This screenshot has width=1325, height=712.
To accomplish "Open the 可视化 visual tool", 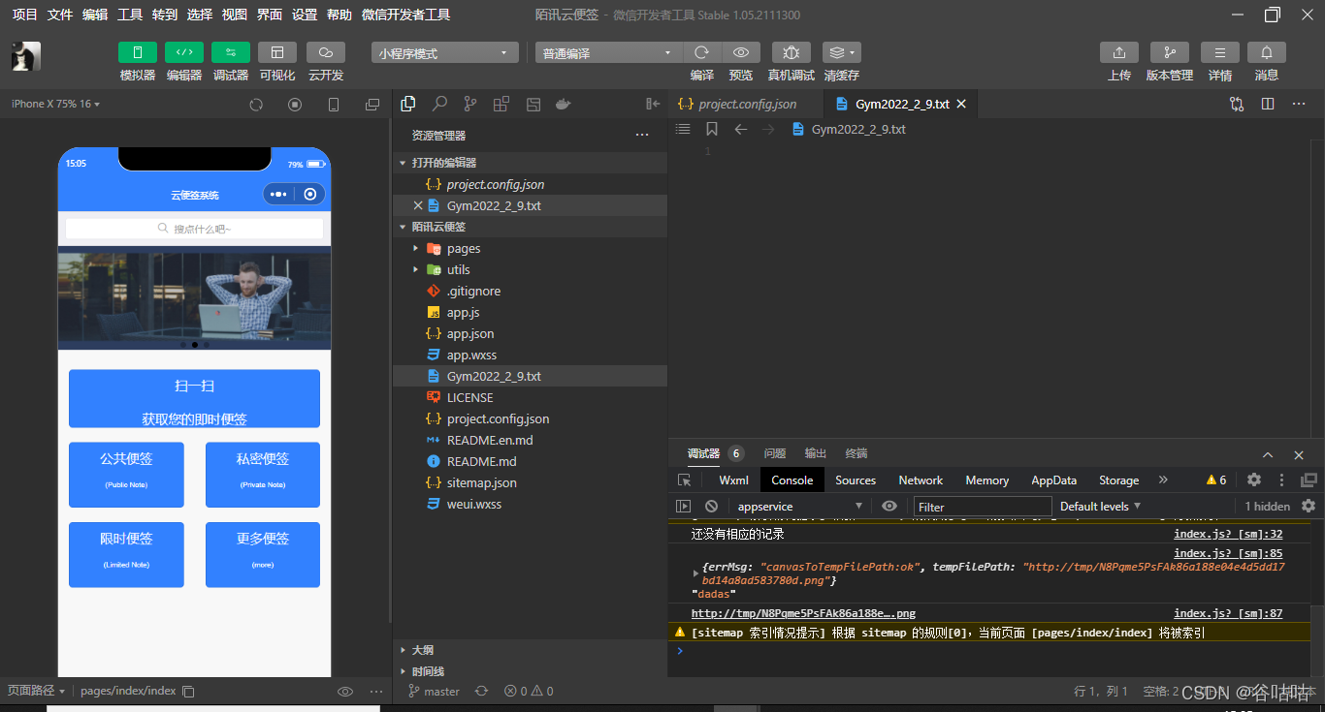I will [x=277, y=52].
